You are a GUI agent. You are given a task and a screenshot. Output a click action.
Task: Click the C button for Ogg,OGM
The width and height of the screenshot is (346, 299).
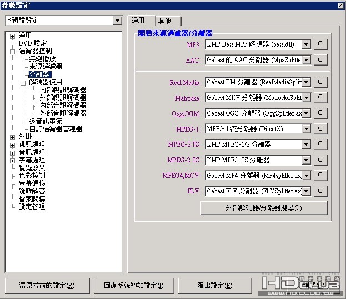[x=320, y=113]
